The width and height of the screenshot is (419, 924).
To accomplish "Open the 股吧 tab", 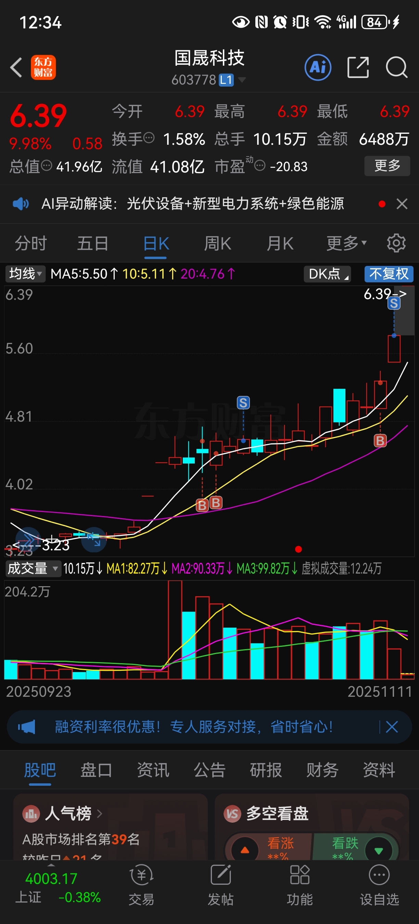I will (40, 770).
